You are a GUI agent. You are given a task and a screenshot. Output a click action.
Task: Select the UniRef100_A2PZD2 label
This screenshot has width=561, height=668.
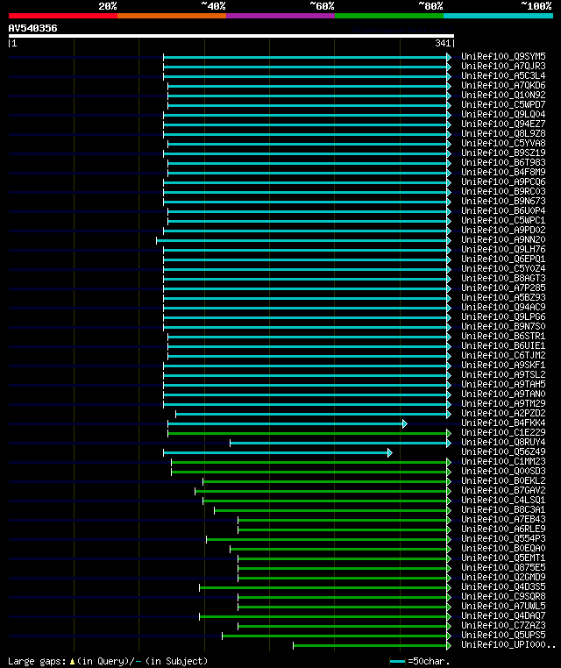pyautogui.click(x=503, y=413)
